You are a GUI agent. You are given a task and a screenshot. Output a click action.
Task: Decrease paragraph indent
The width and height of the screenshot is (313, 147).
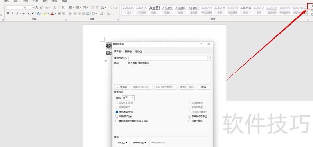coord(93,7)
